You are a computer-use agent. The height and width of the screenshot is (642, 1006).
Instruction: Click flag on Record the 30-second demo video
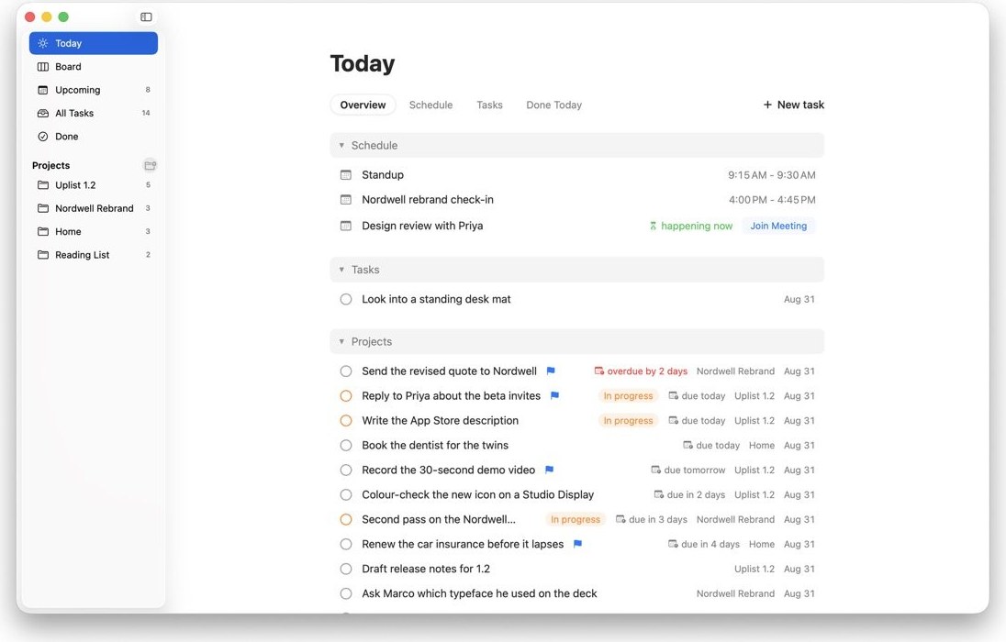[x=549, y=470]
